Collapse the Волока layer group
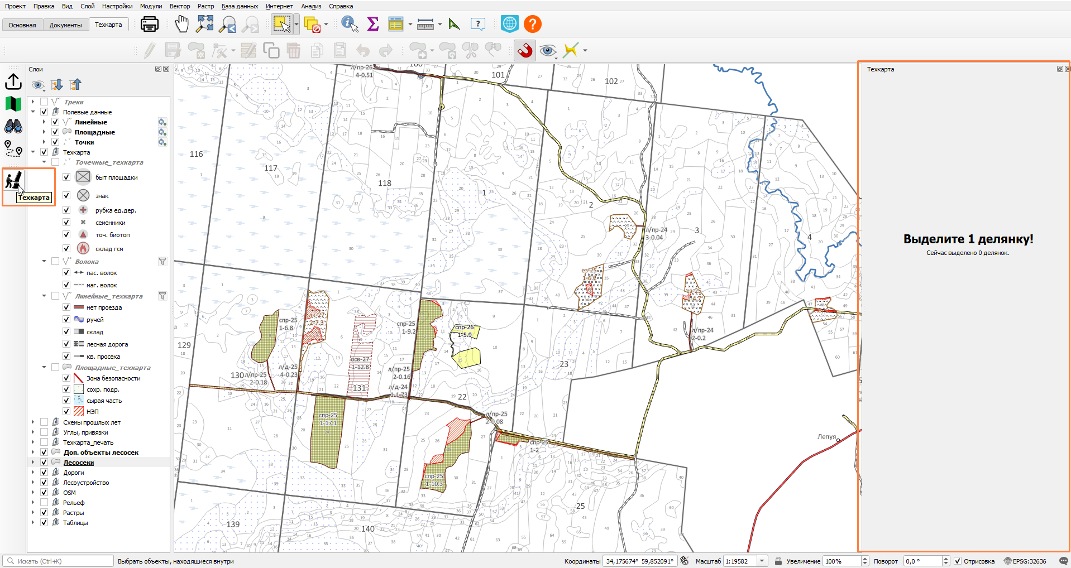1071x568 pixels. pos(44,262)
